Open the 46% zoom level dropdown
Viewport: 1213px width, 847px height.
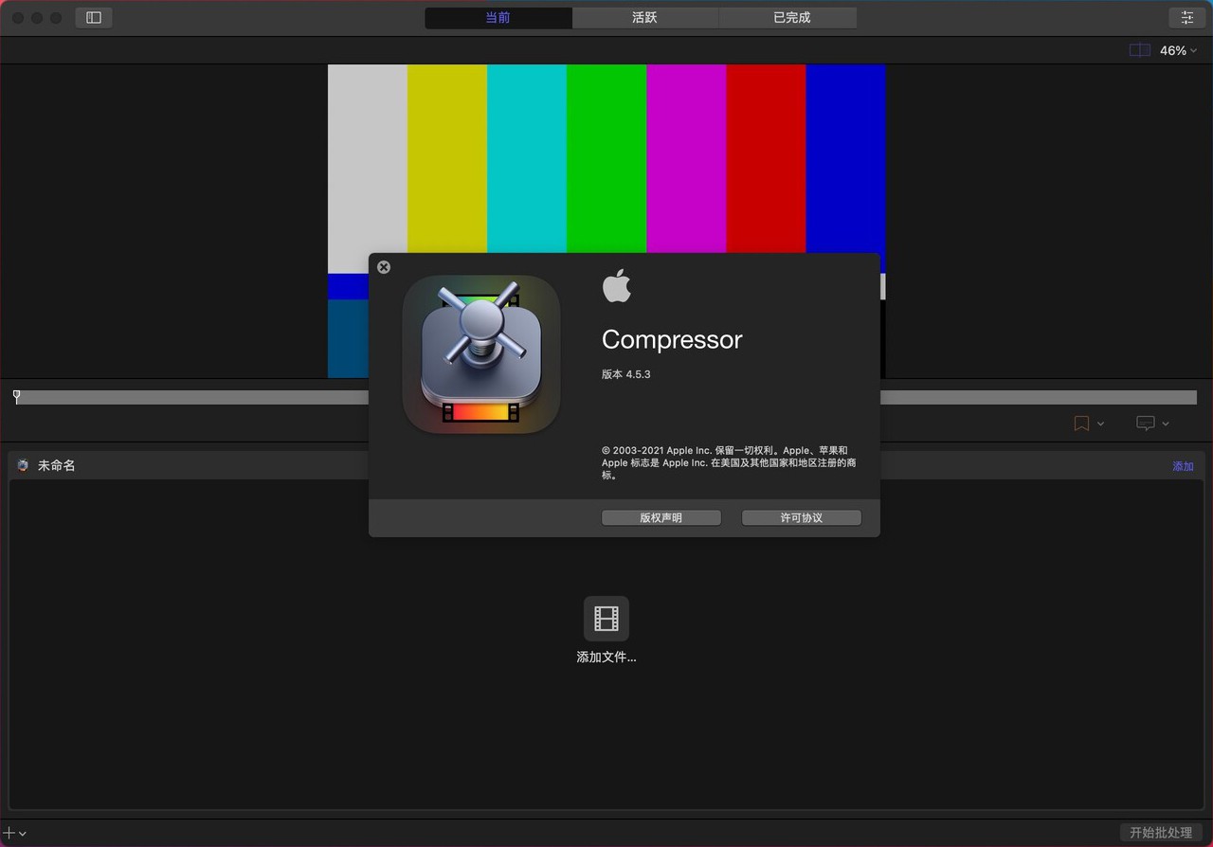click(x=1179, y=50)
